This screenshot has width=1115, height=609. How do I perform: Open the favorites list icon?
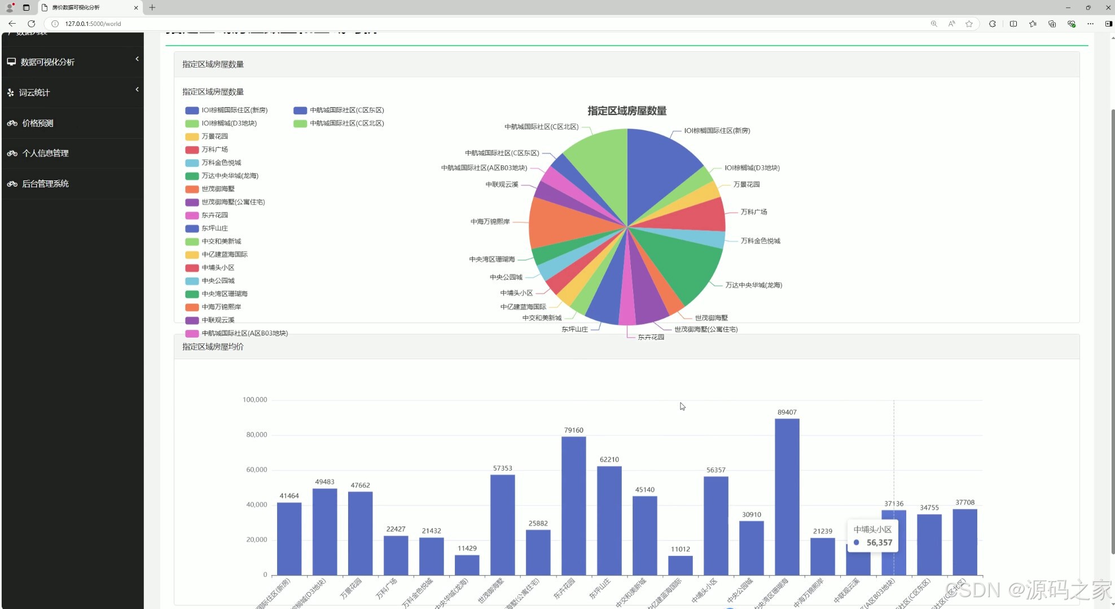1032,24
